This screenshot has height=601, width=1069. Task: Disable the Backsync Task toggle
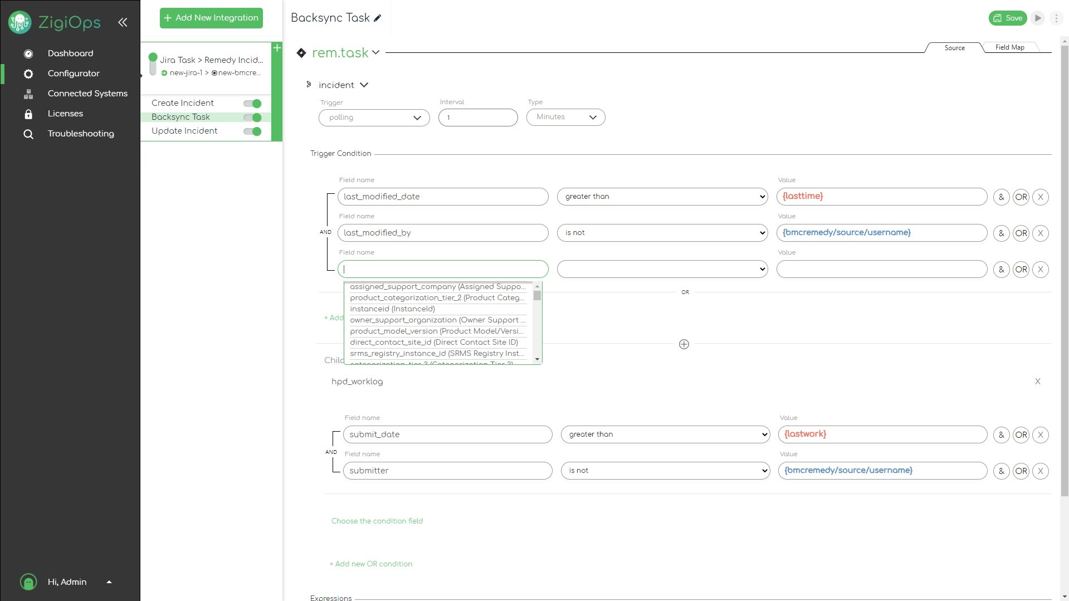[252, 117]
